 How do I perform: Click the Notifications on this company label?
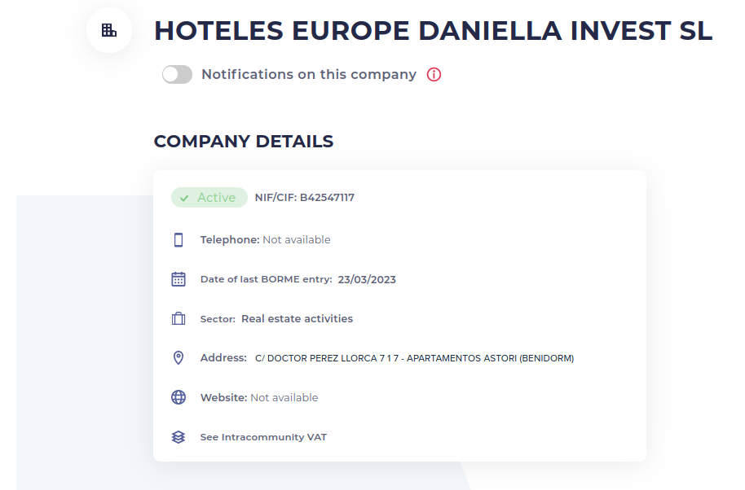(x=308, y=74)
